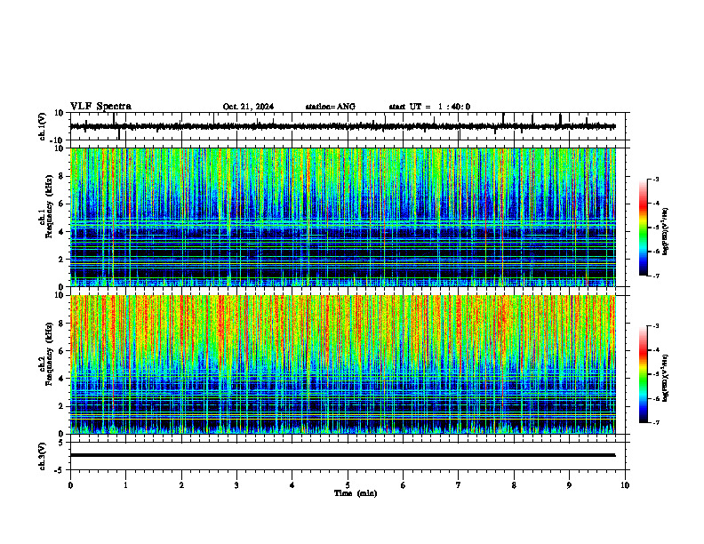704x544 pixels.
Task: Click the ch.2 spectrogram plot
Action: tap(342, 364)
